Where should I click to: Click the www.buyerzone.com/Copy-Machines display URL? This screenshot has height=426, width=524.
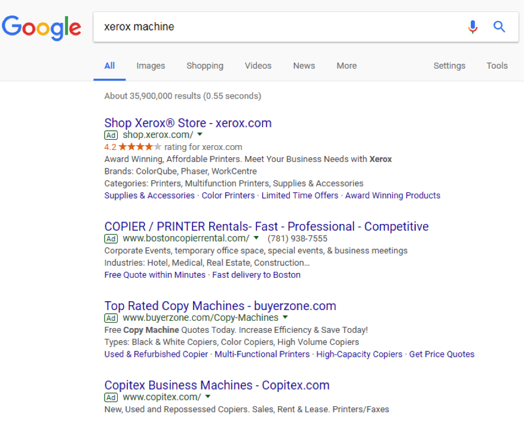coord(201,318)
